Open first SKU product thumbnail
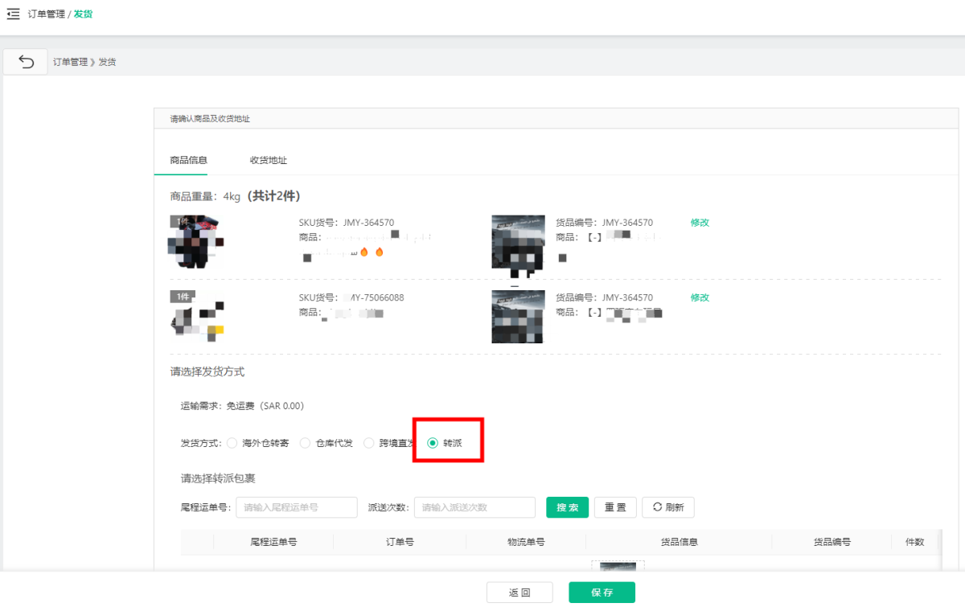Viewport: 965px width, 607px height. pos(196,242)
